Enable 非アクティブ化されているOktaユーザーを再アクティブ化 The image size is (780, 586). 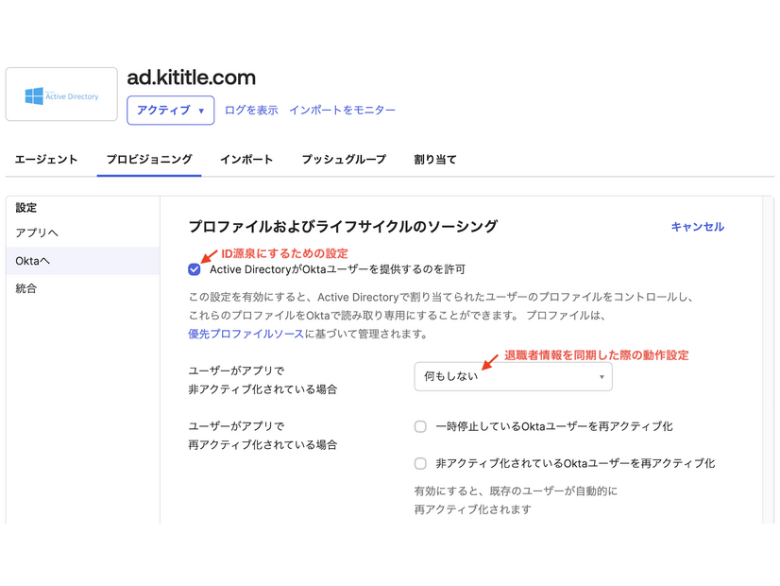coord(419,464)
